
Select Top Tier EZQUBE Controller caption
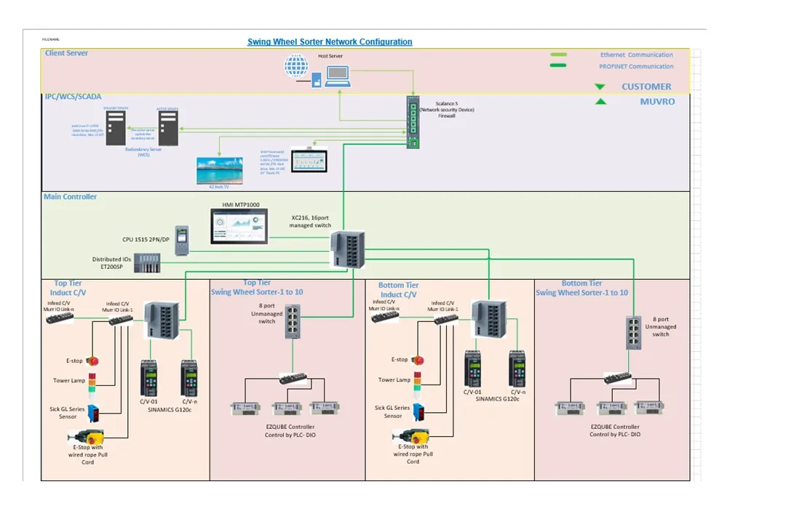[290, 431]
